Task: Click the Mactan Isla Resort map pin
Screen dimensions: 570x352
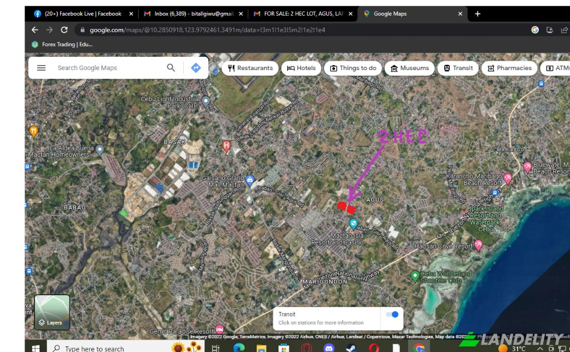Action: pos(353,224)
